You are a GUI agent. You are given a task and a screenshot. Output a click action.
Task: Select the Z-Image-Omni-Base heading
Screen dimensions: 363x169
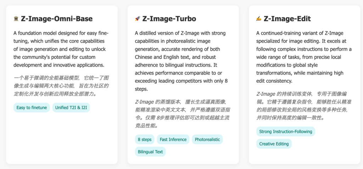point(57,19)
